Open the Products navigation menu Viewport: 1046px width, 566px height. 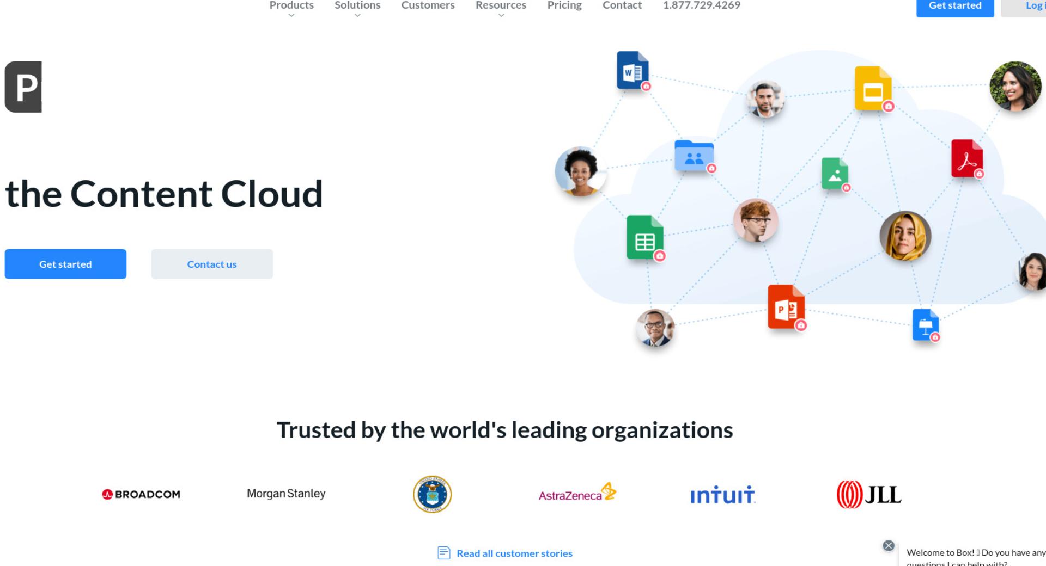point(291,5)
